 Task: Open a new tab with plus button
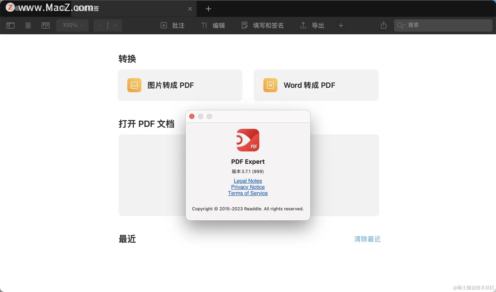(208, 9)
